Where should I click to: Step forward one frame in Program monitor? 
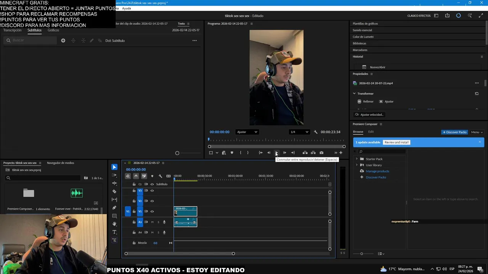[284, 153]
